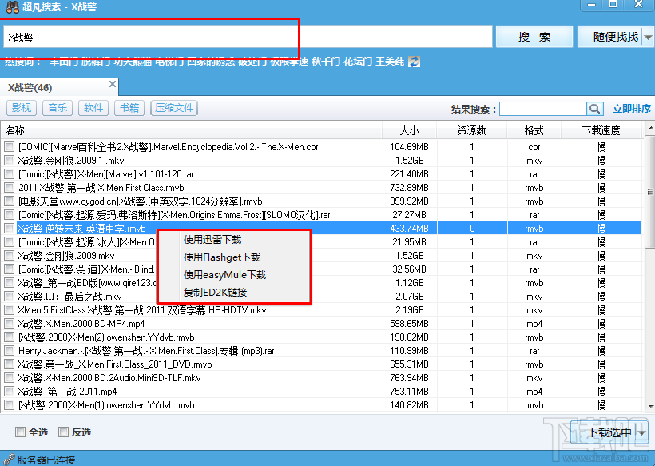Click size cell 899.92MB

tap(409, 201)
